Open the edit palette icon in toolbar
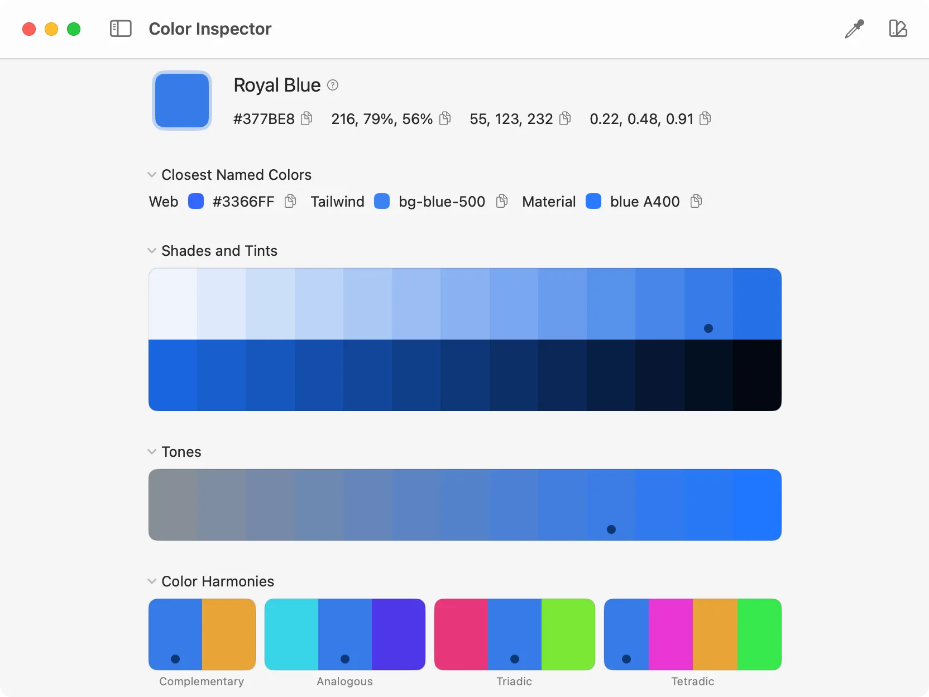 pyautogui.click(x=898, y=28)
